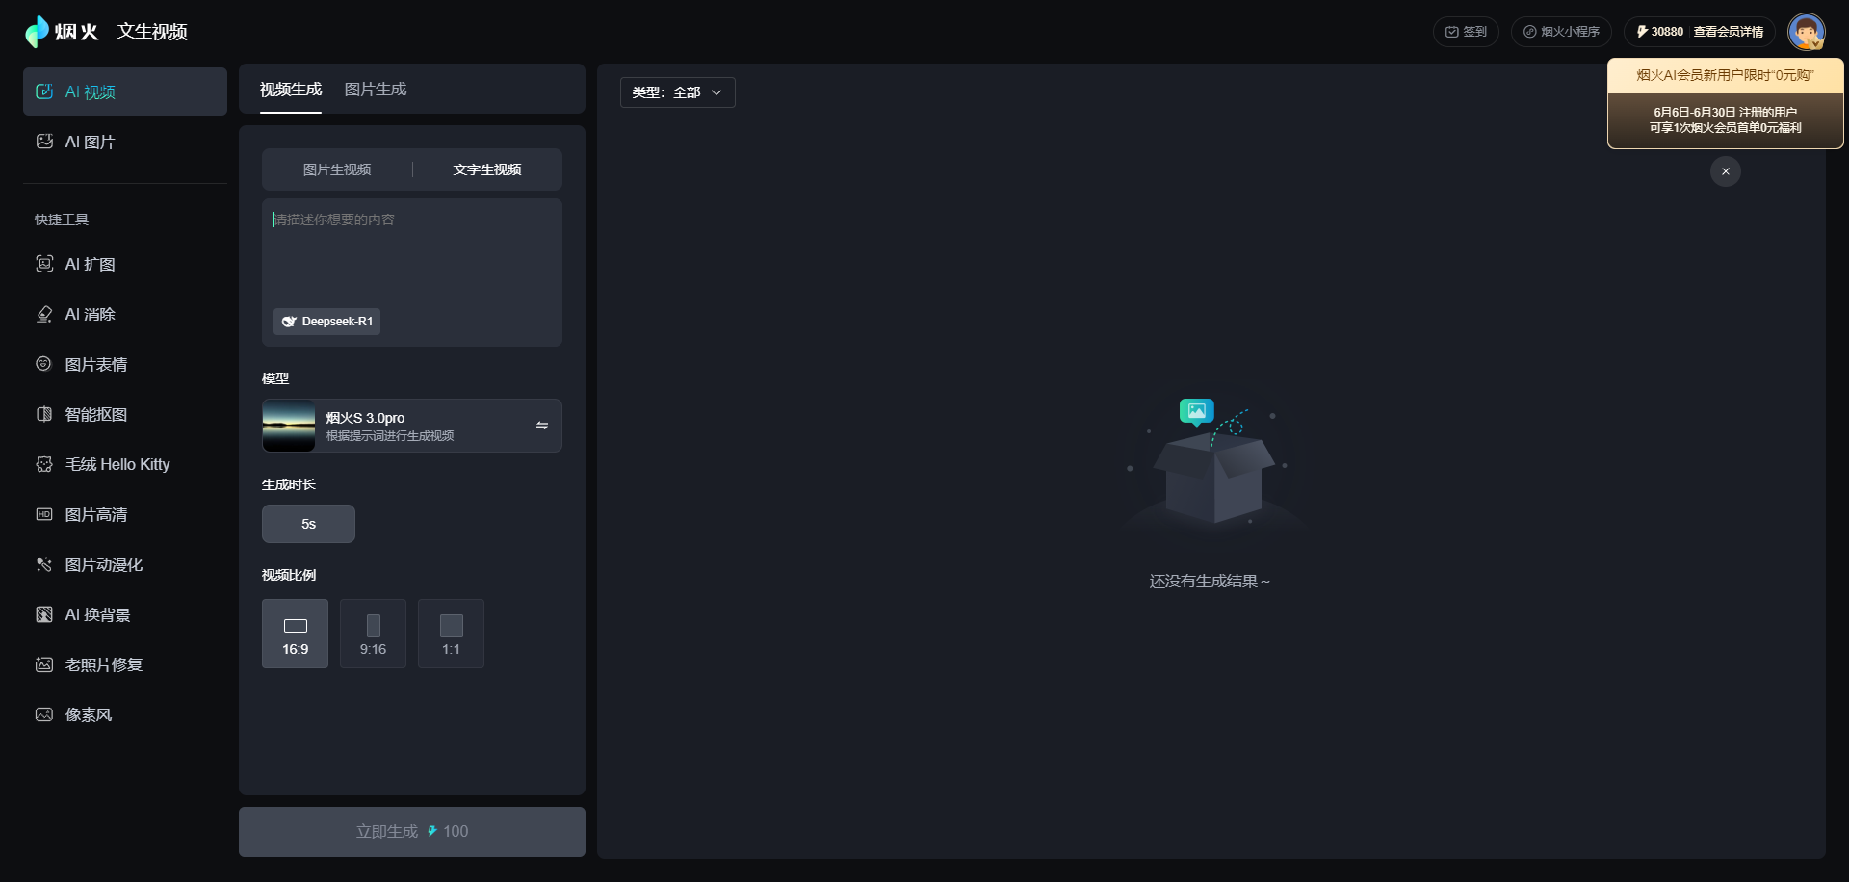Click the AI 换背景 icon
The width and height of the screenshot is (1849, 882).
click(44, 614)
